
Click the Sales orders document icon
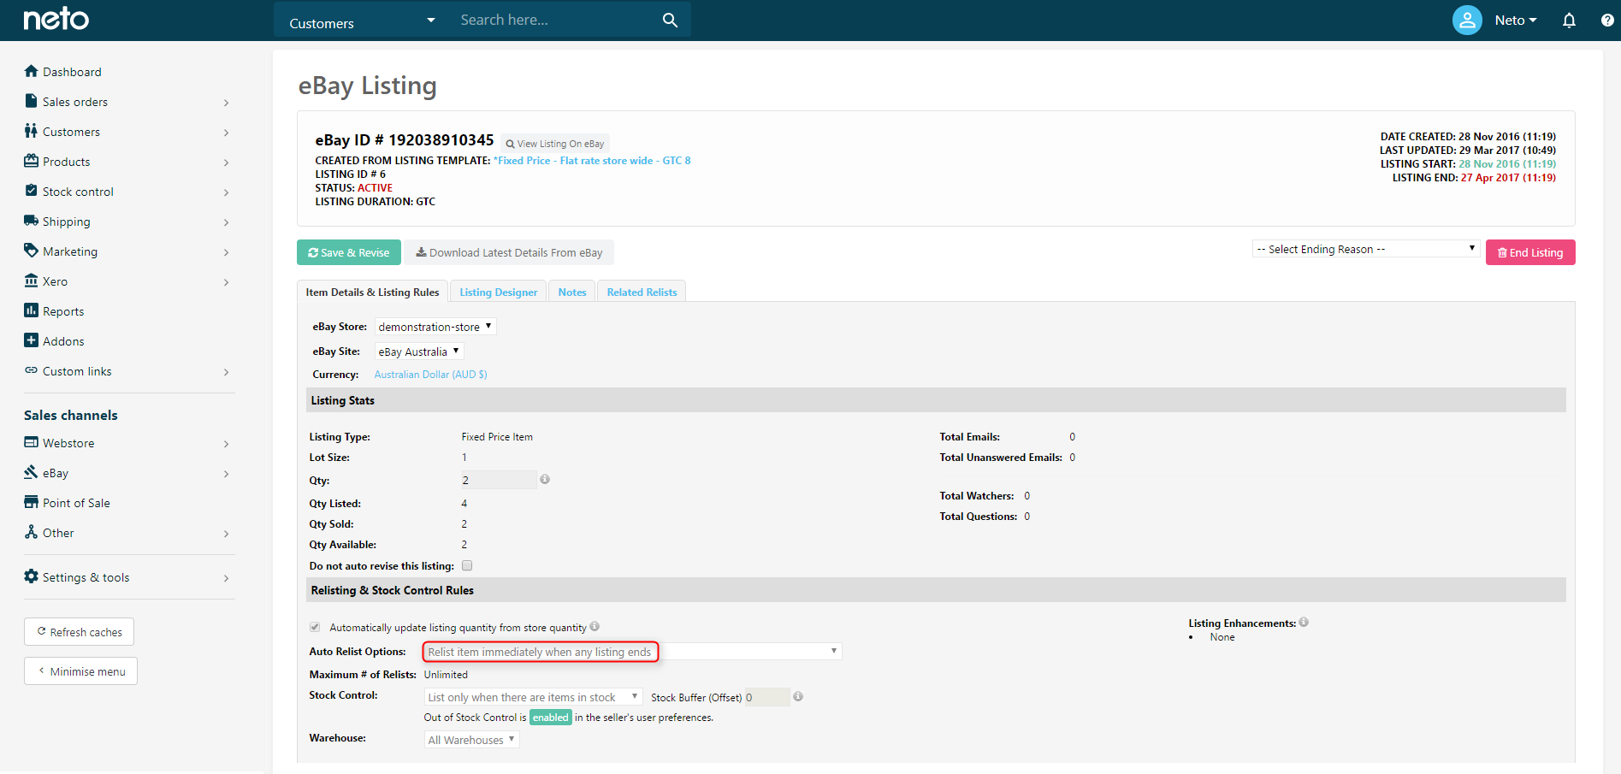(32, 101)
